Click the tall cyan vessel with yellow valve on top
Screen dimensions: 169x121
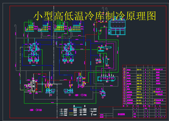tap(80, 81)
